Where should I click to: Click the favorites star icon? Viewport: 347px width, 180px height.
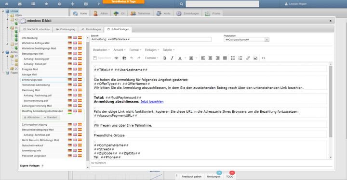pyautogui.click(x=46, y=4)
